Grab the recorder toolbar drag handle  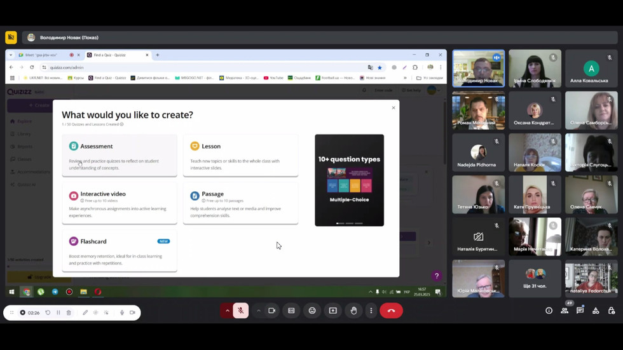click(12, 313)
